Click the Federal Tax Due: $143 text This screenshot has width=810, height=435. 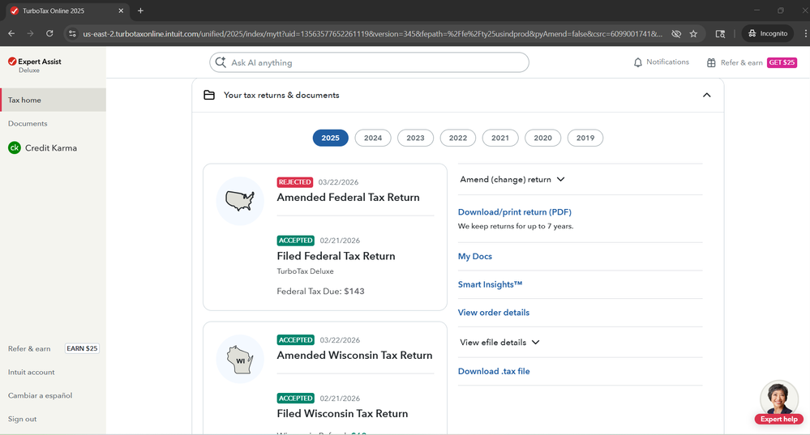(x=321, y=291)
